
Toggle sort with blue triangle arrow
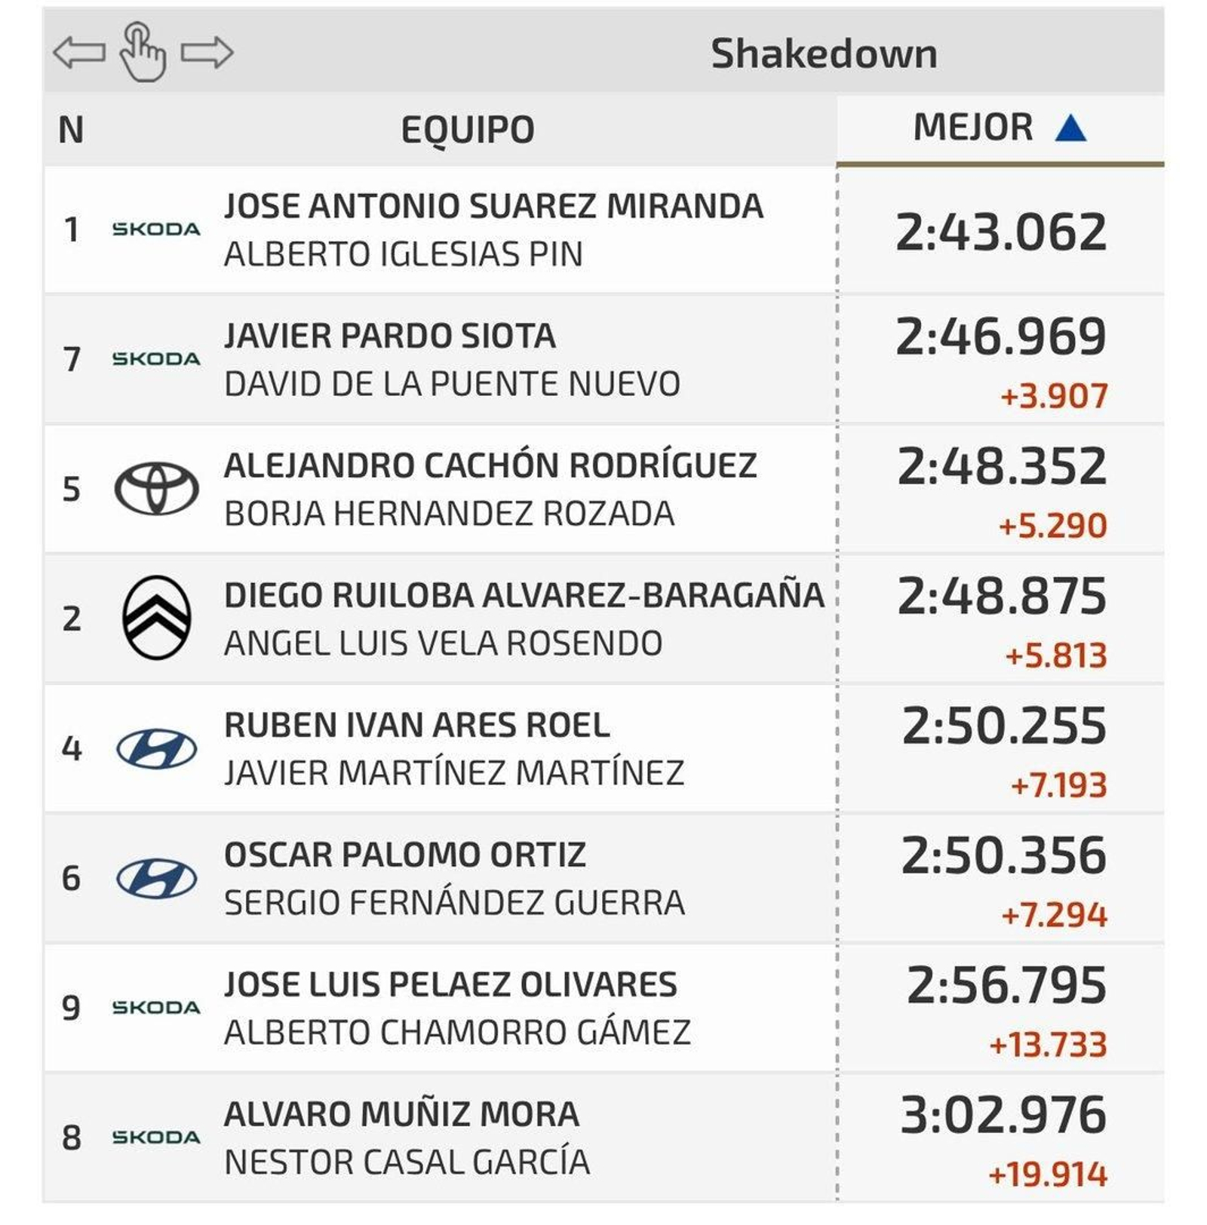[1070, 127]
